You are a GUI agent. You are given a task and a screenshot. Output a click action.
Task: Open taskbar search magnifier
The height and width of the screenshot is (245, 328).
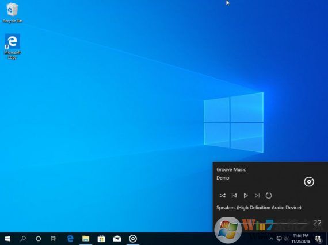tap(23, 239)
